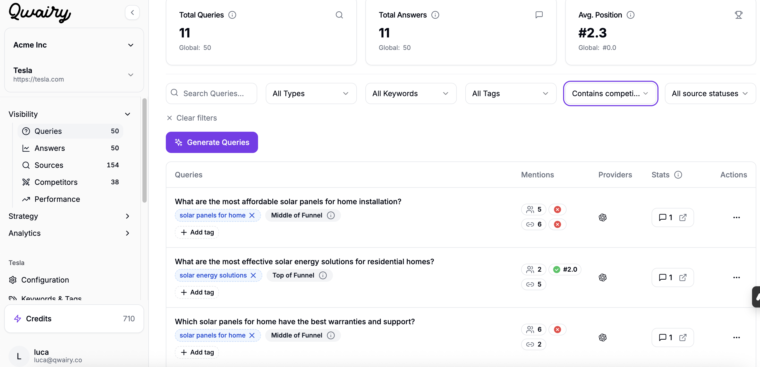The width and height of the screenshot is (760, 367).
Task: Open the 1 answer stat for affordable query
Action: 666,217
